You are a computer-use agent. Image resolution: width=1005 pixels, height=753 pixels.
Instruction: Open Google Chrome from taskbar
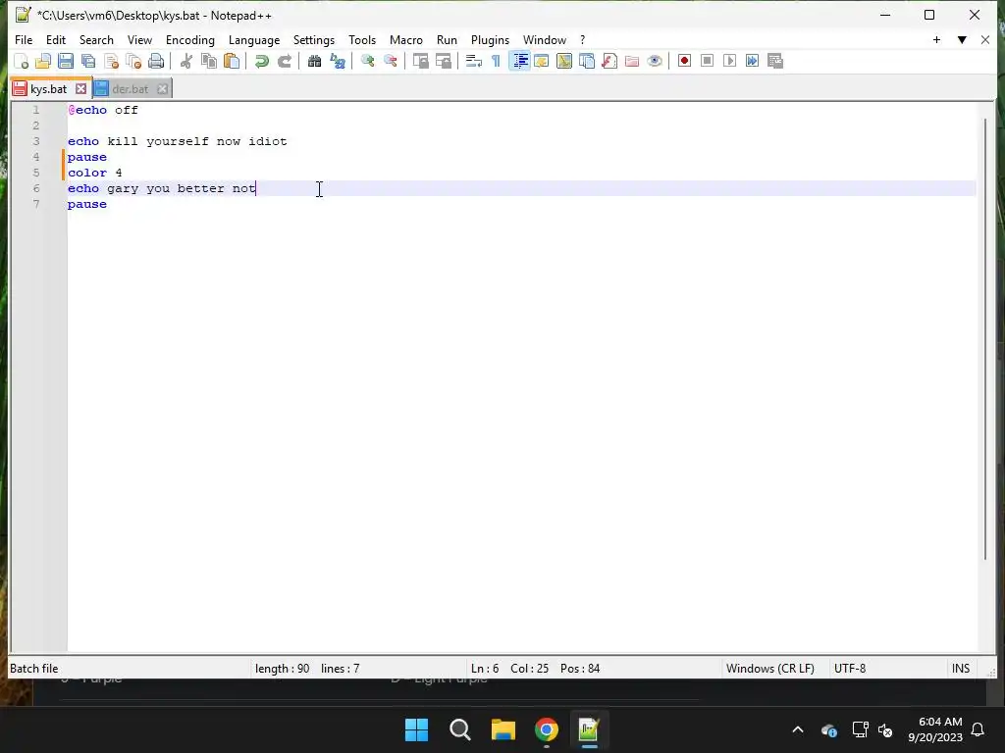click(547, 729)
